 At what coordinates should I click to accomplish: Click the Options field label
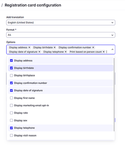(11, 42)
